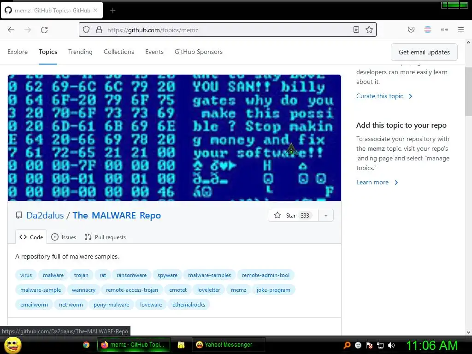Viewport: 472px width, 354px height.
Task: Click the memz GitHub Topics taskbar button
Action: pyautogui.click(x=133, y=345)
